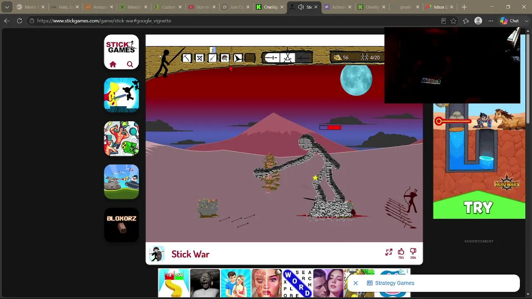Switch to the gmail tab
532x299 pixels.
[x=406, y=7]
